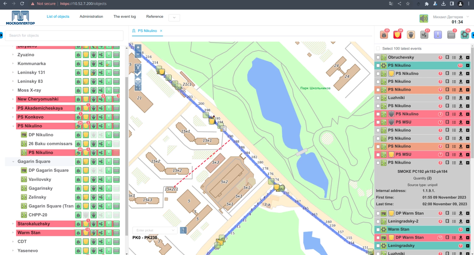
Task: Select the gas mask events icon
Action: 411,35
